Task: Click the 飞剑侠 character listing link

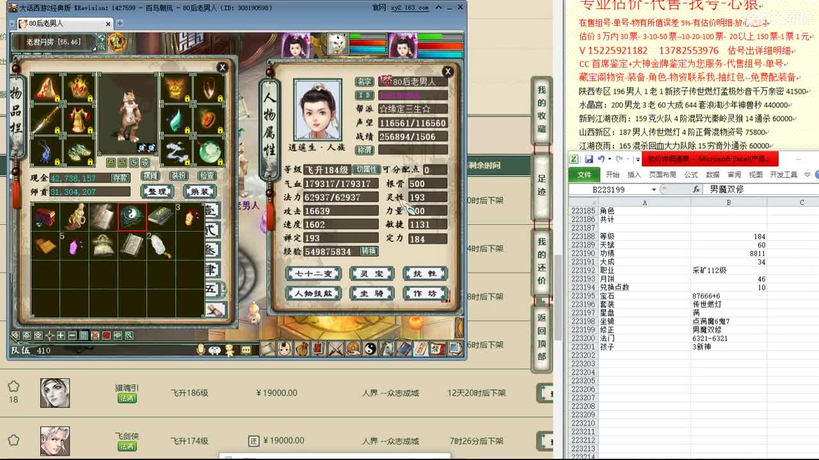Action: click(127, 436)
